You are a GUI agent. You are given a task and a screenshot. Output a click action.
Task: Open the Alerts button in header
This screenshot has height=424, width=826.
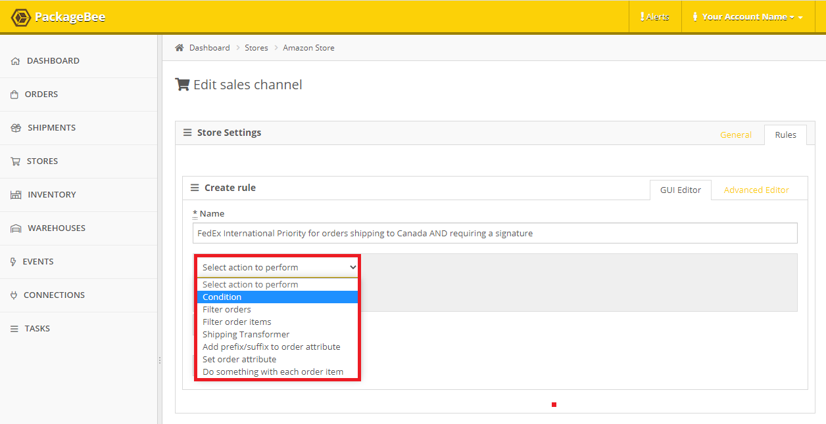pos(654,17)
